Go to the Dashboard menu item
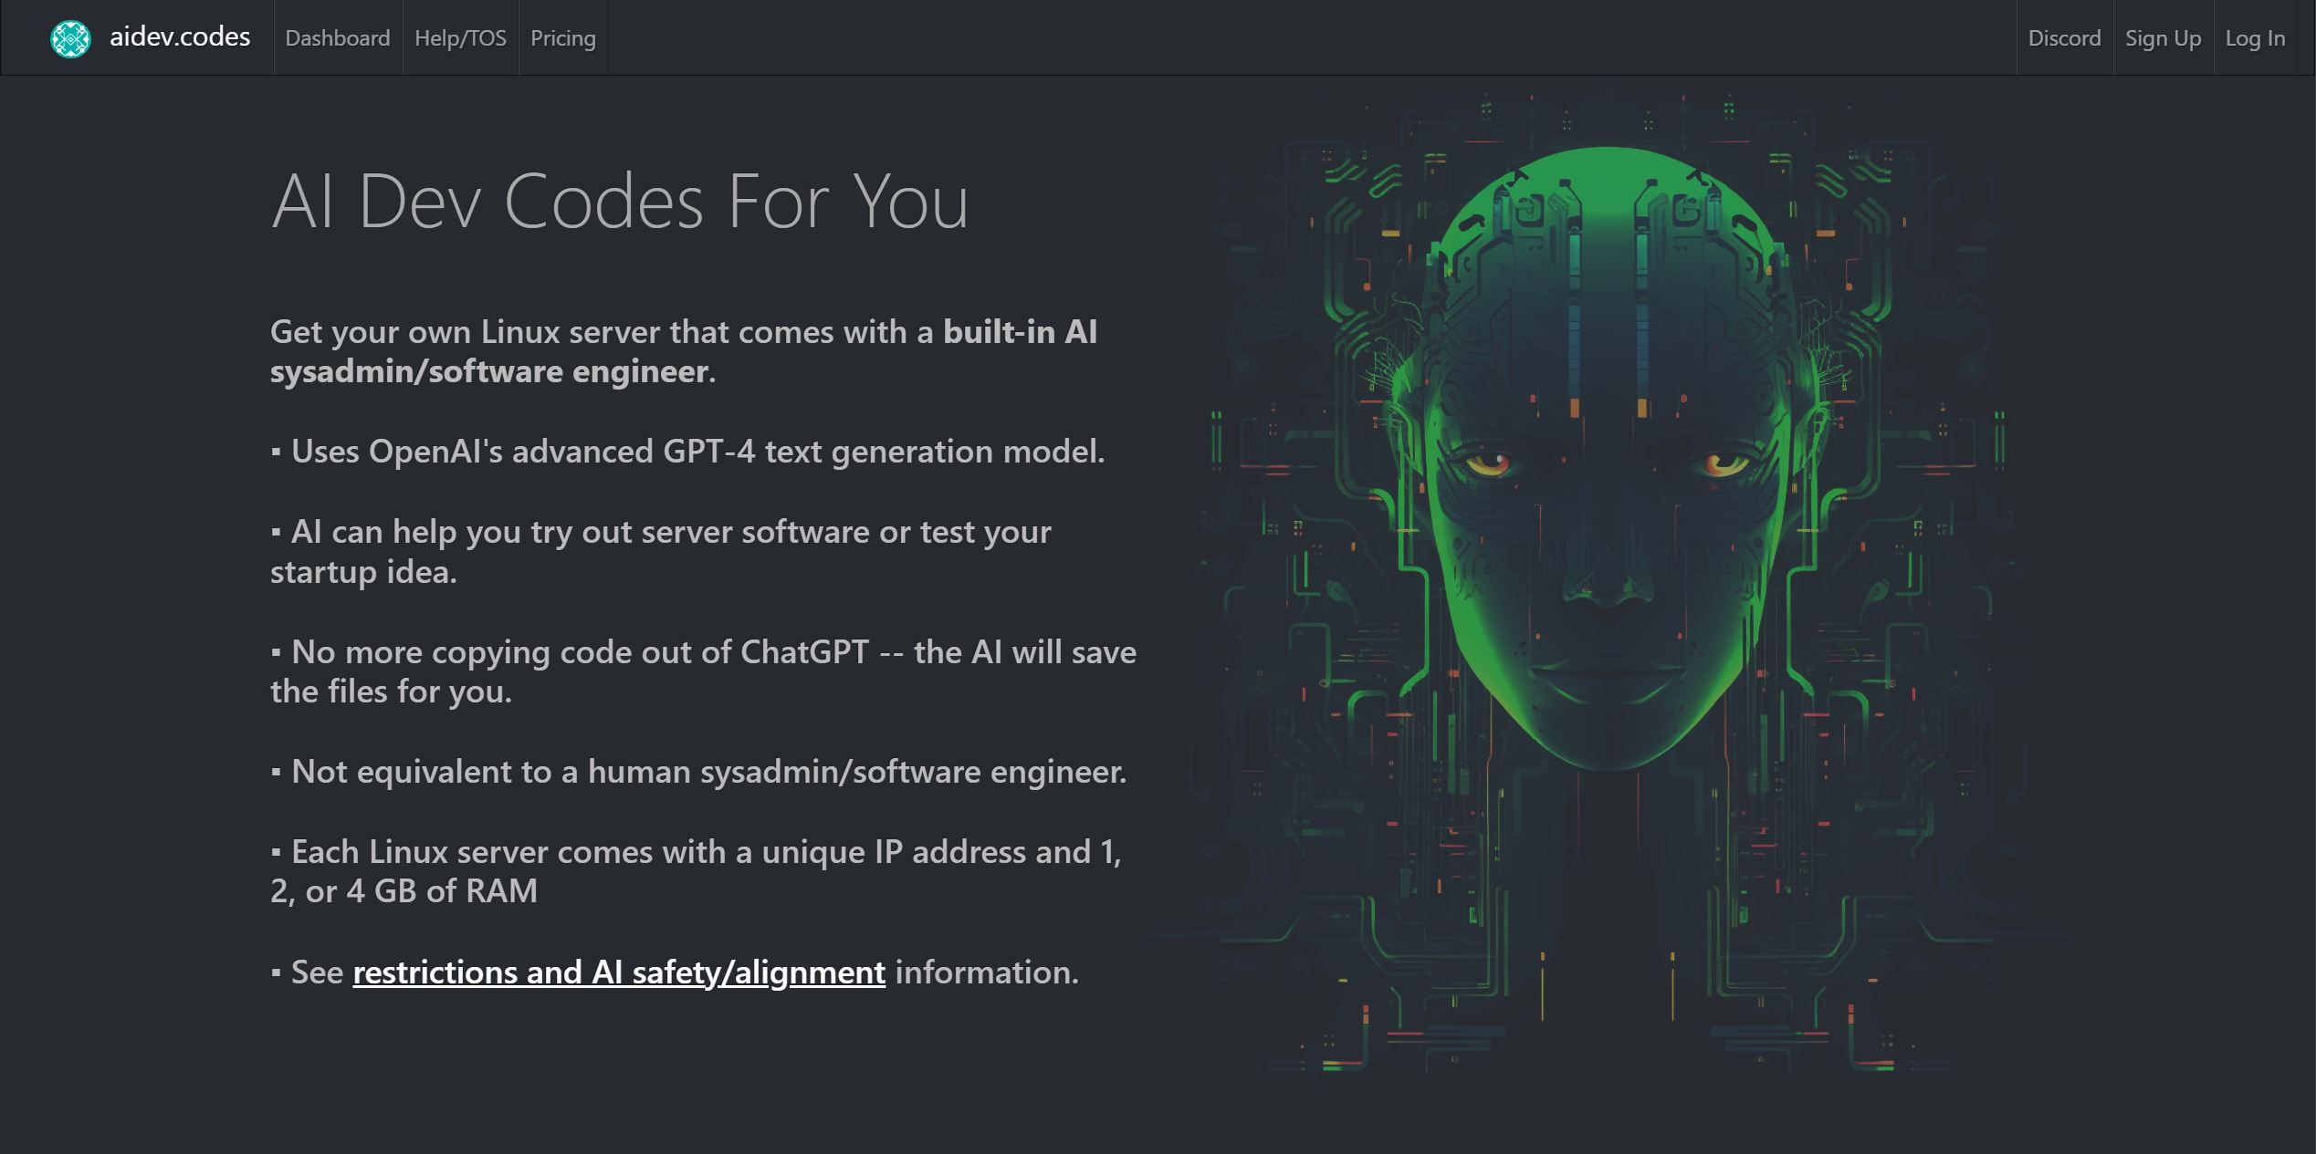 [x=338, y=38]
